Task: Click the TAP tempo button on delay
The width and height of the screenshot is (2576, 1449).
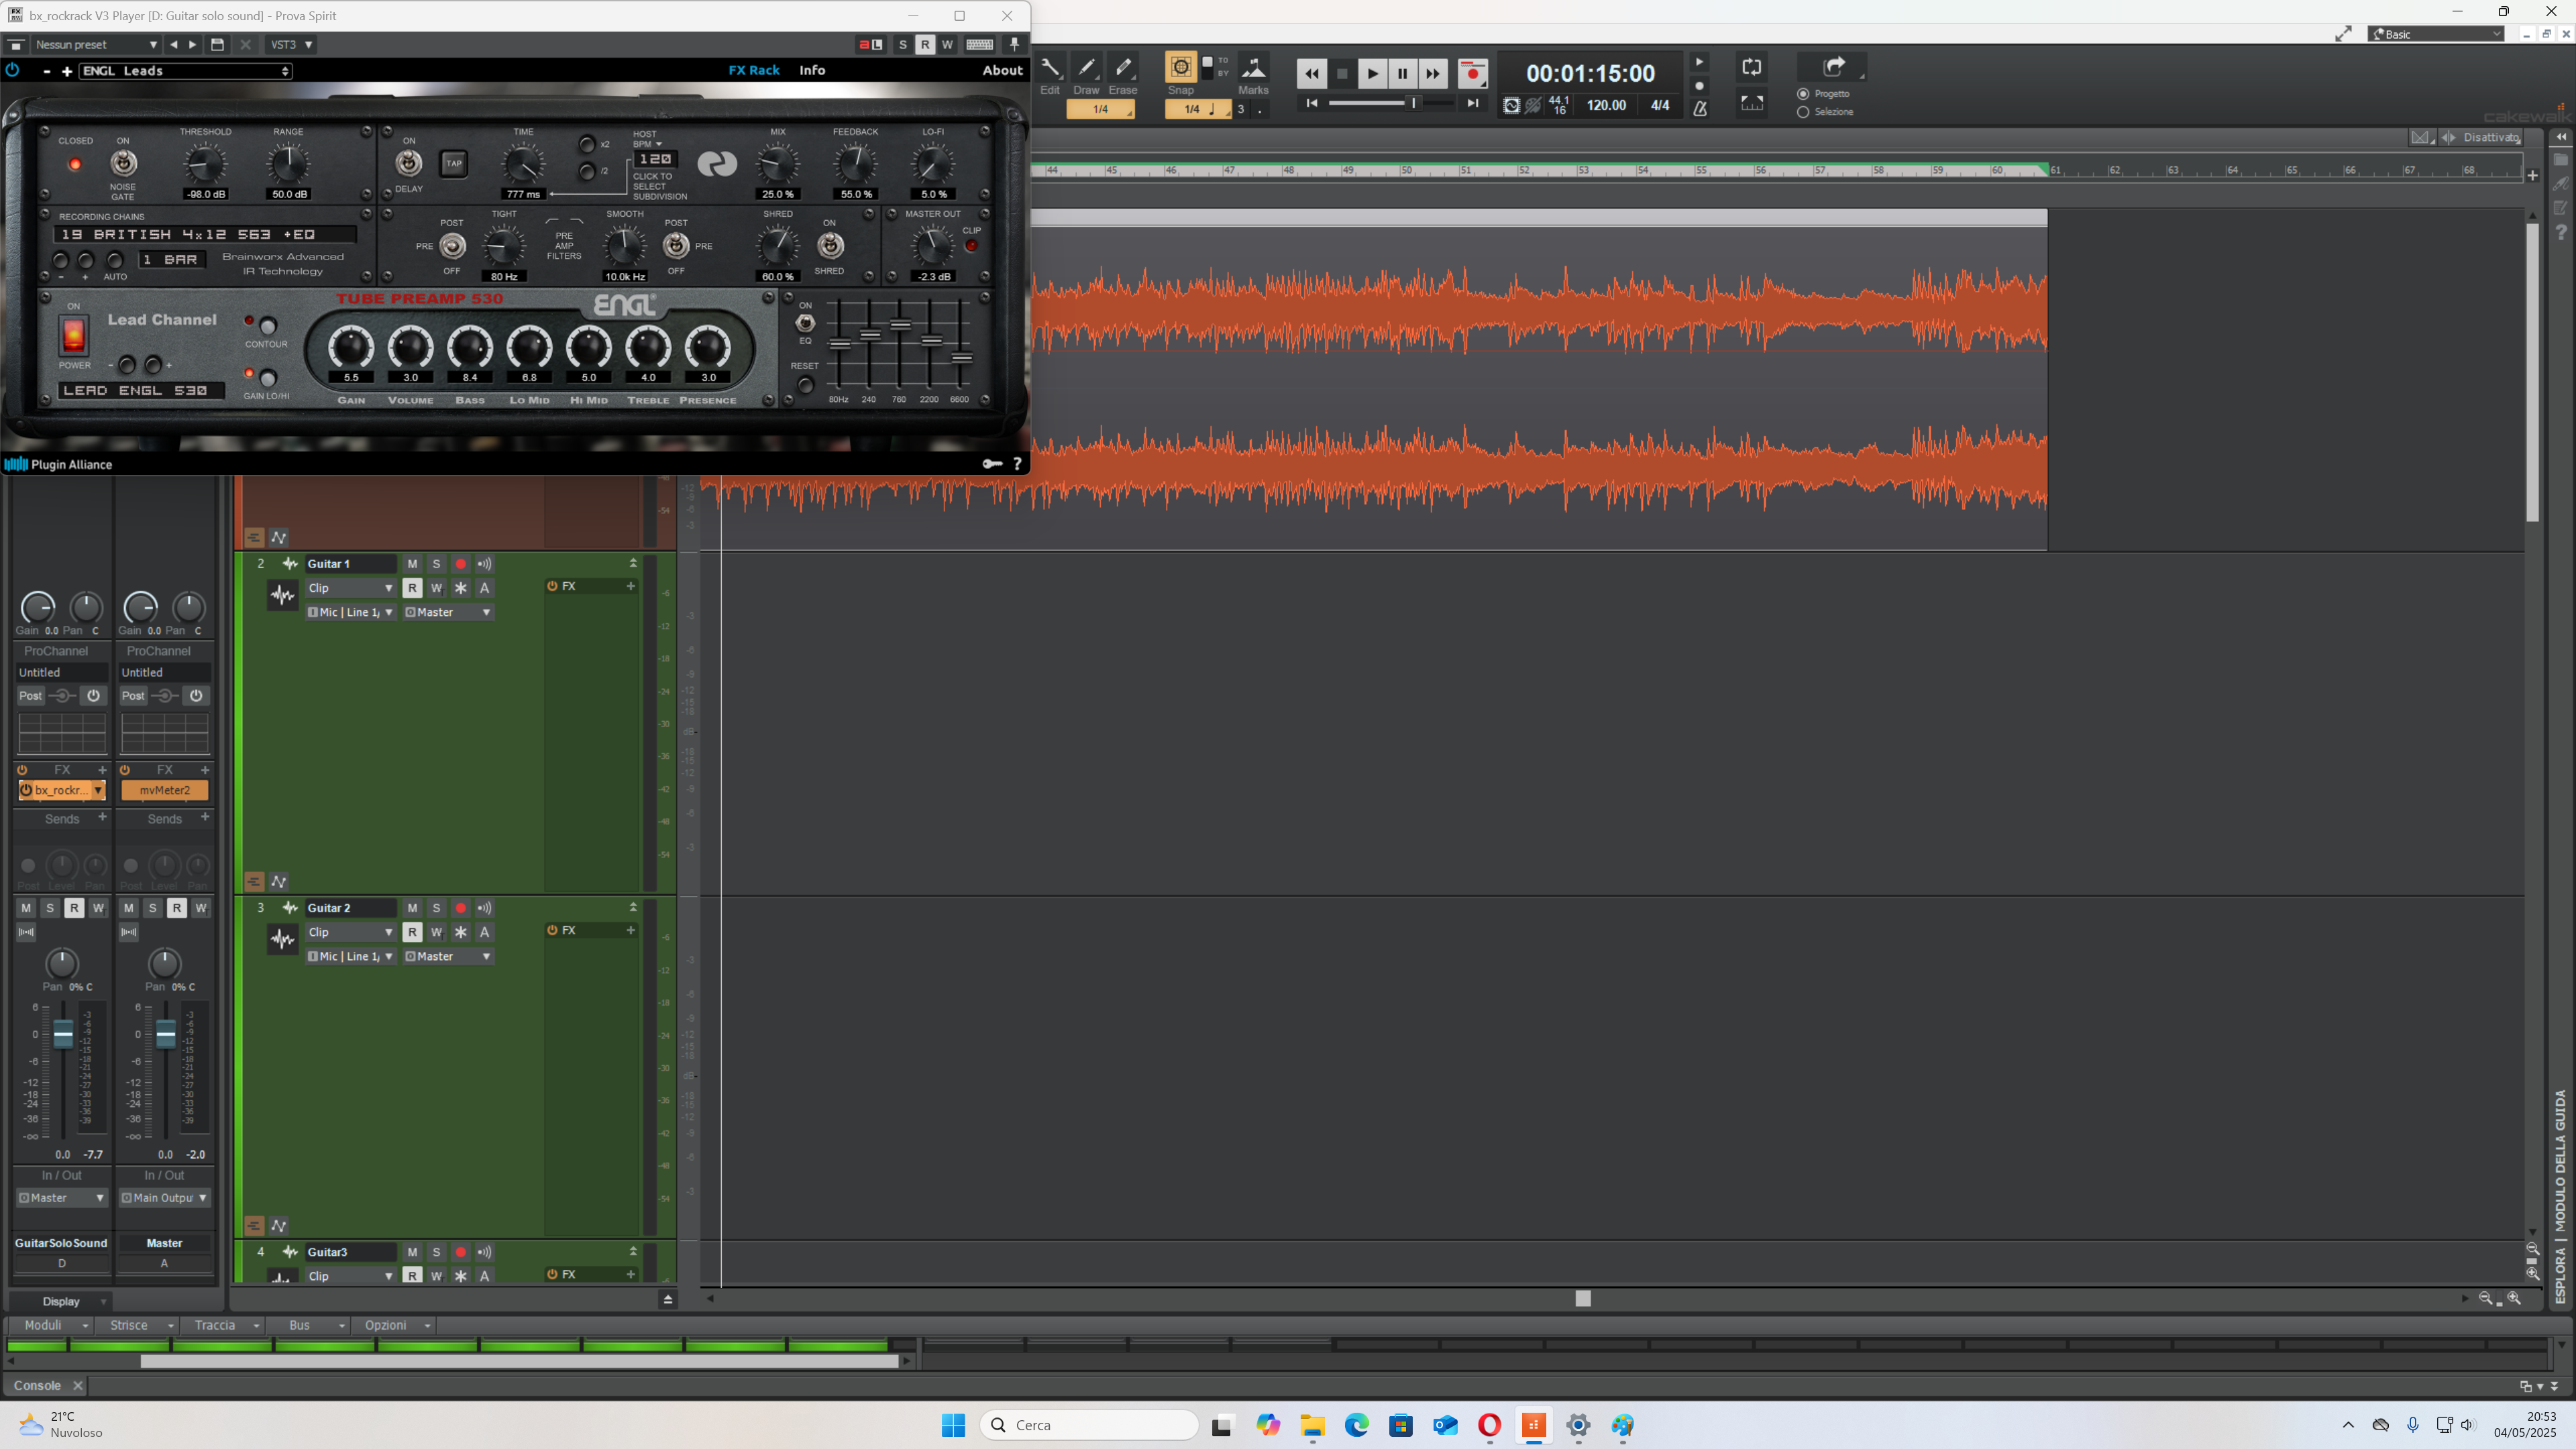Action: pyautogui.click(x=454, y=164)
